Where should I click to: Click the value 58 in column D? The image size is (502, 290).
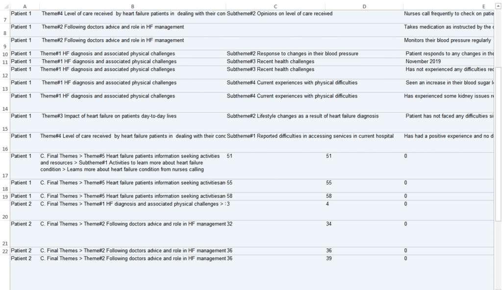point(329,196)
